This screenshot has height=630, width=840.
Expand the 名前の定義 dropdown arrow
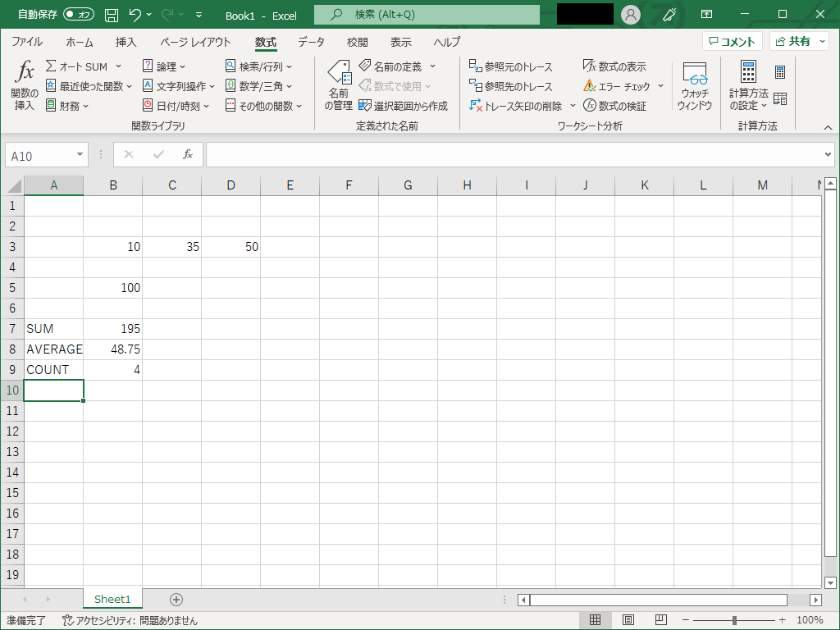tap(432, 66)
